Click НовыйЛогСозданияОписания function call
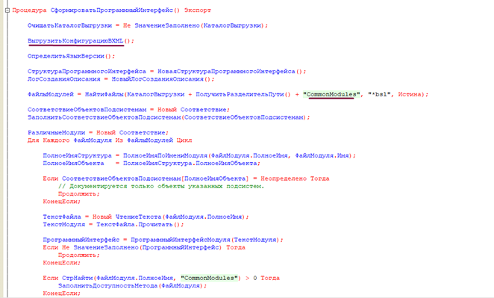494x298 pixels. pos(158,79)
